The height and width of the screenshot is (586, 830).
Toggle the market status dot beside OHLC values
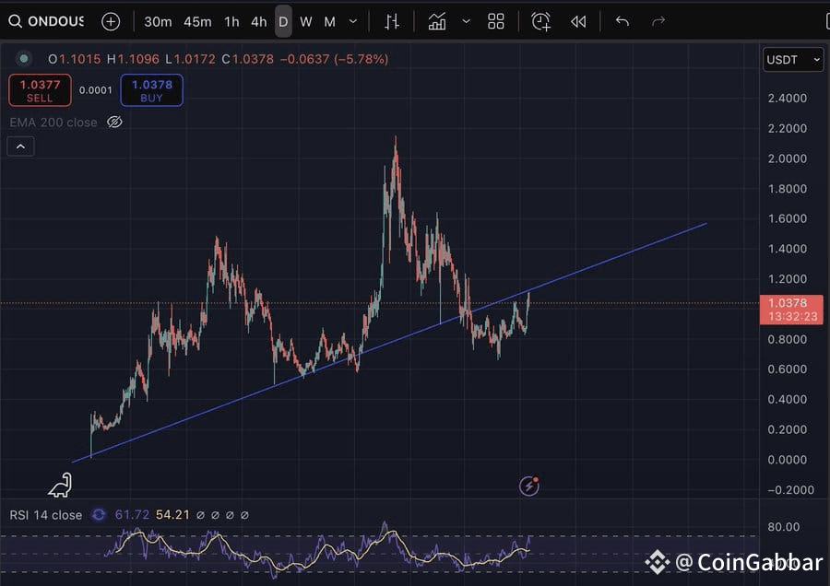click(x=24, y=59)
